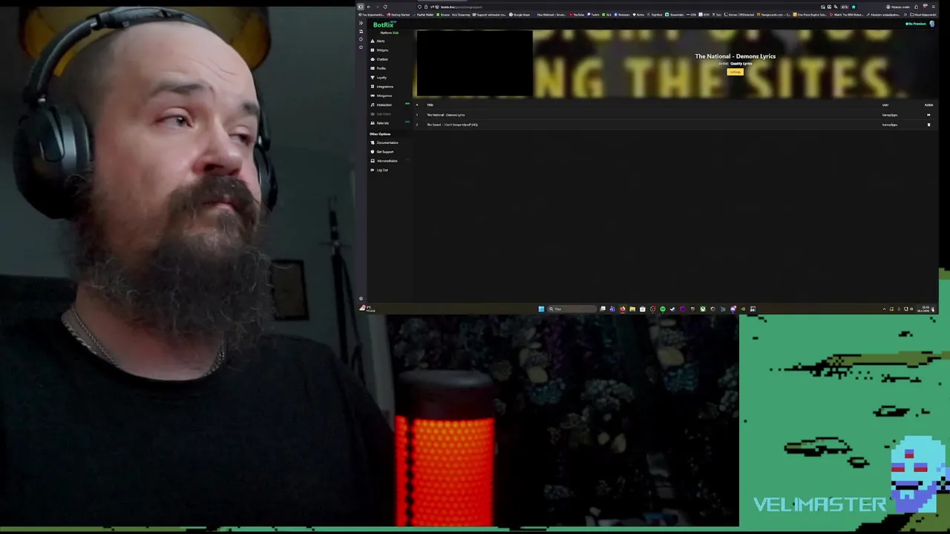Click the Be Premium link
The image size is (950, 534).
(916, 24)
